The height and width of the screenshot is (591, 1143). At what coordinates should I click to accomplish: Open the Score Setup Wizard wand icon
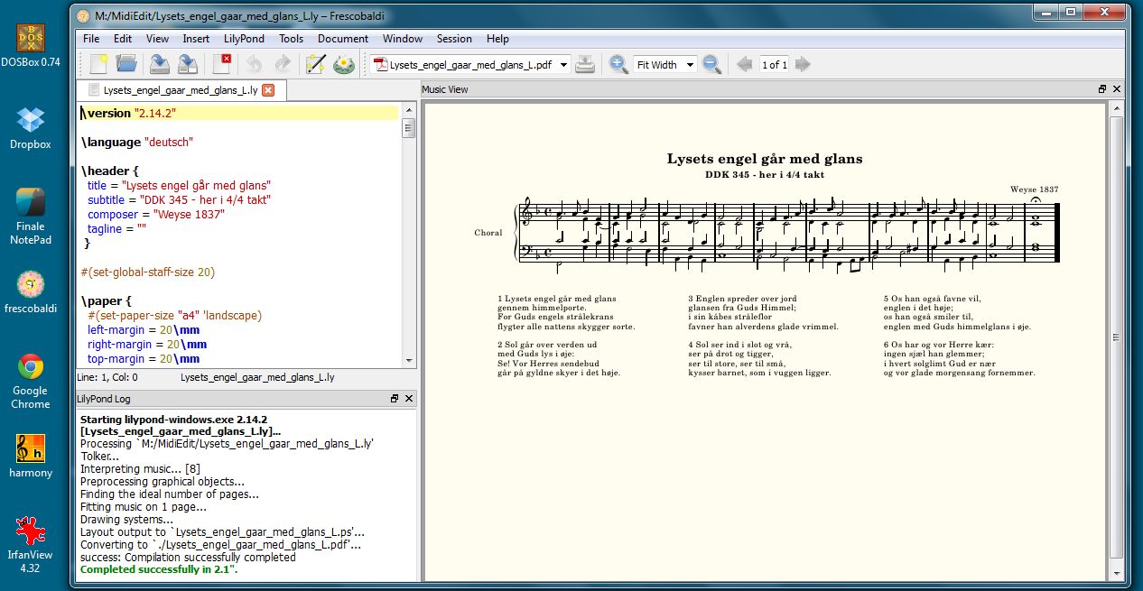click(x=315, y=64)
